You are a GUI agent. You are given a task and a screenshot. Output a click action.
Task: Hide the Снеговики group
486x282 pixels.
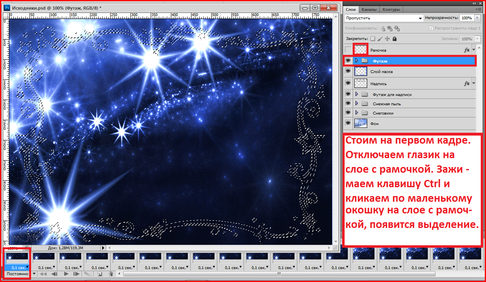coord(348,113)
